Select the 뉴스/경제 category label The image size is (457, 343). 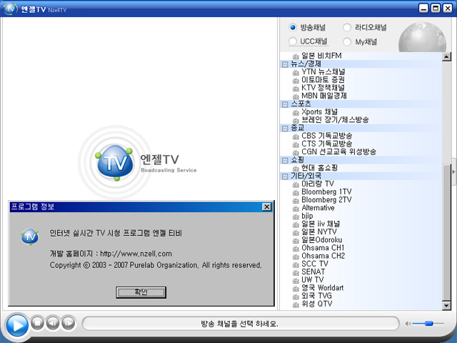click(x=306, y=64)
